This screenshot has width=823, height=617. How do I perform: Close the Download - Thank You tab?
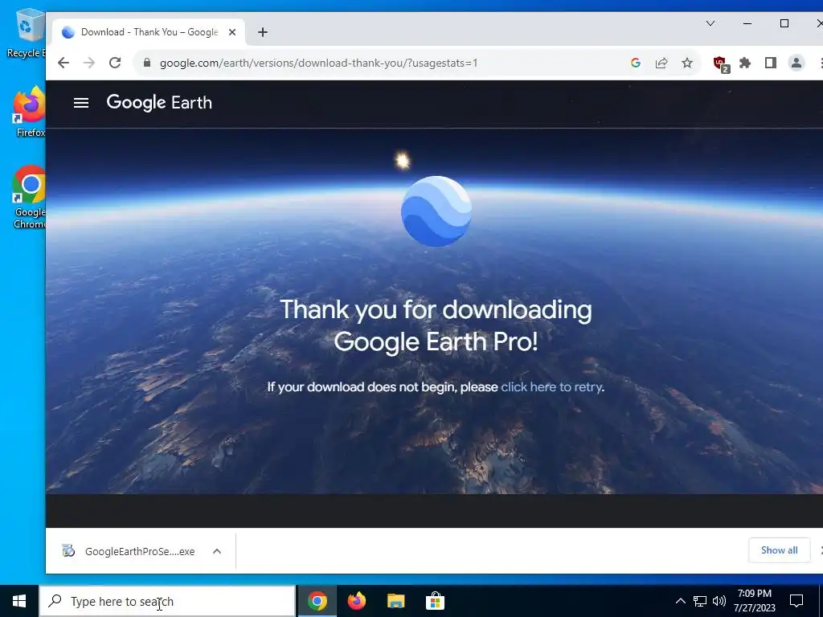click(x=232, y=32)
